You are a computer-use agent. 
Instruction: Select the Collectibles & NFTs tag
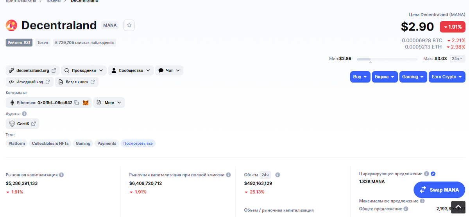(x=50, y=143)
